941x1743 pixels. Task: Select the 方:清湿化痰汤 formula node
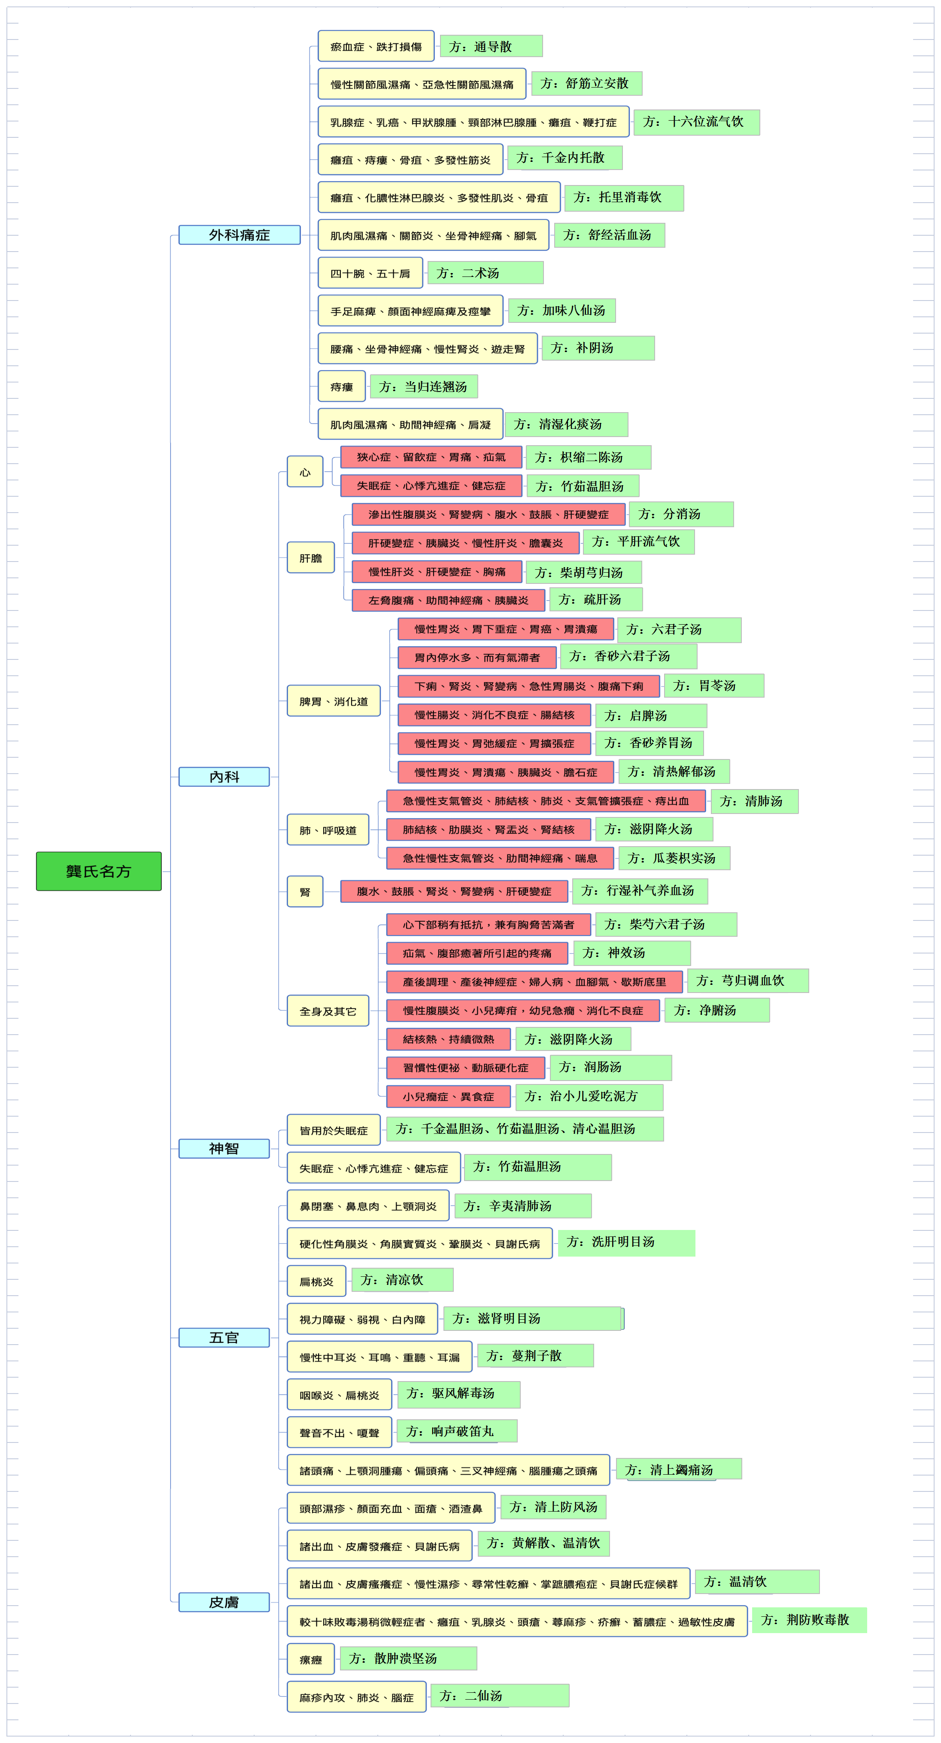coord(566,424)
